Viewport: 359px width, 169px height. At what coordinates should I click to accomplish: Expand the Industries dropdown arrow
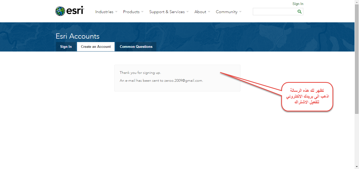point(116,12)
